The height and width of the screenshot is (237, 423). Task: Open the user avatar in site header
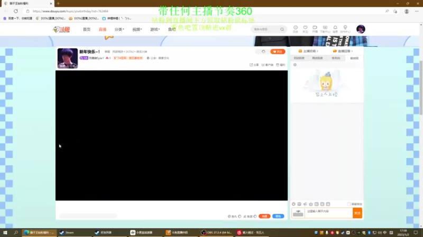(x=361, y=29)
